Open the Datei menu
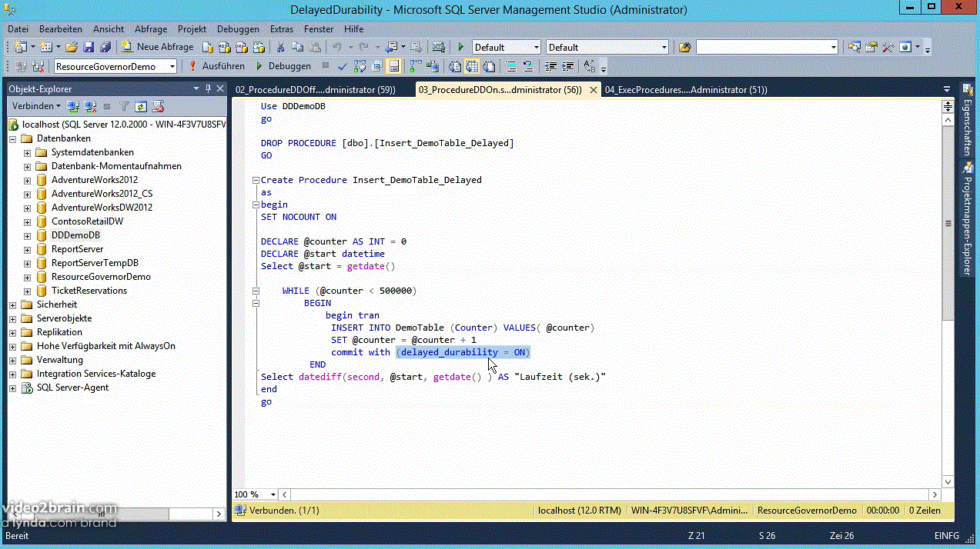980x549 pixels. (18, 28)
